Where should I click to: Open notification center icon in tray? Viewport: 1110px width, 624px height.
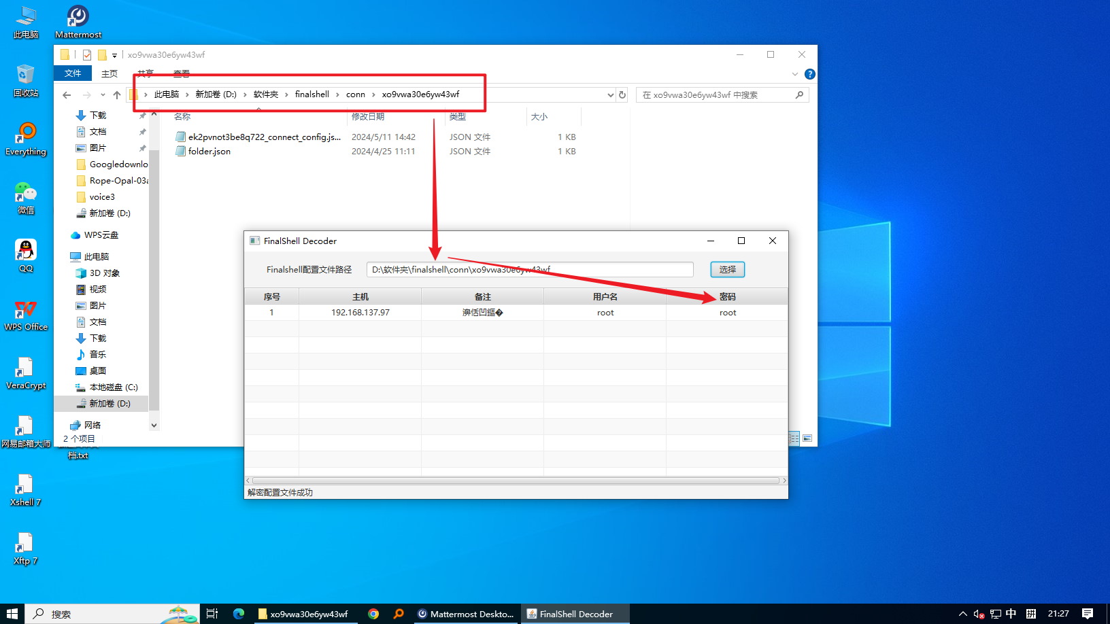click(x=1088, y=614)
